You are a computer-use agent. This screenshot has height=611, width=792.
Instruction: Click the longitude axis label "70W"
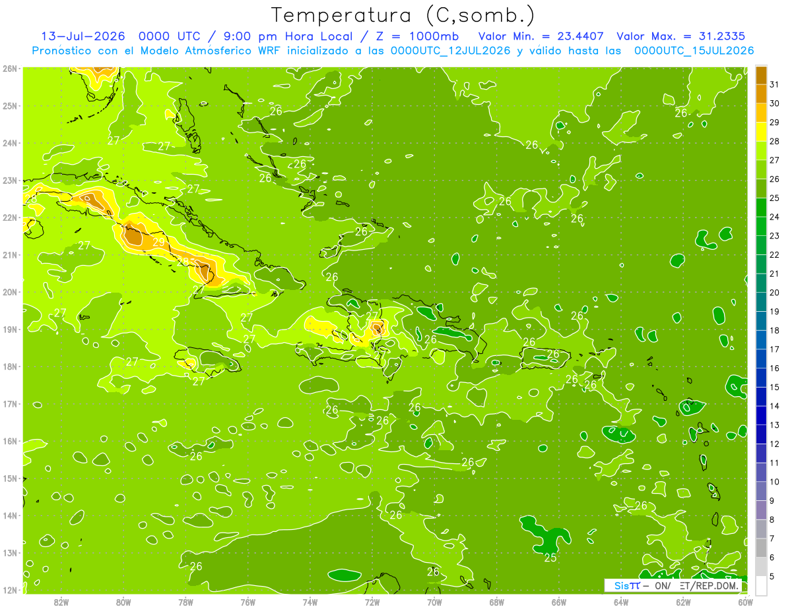(434, 602)
